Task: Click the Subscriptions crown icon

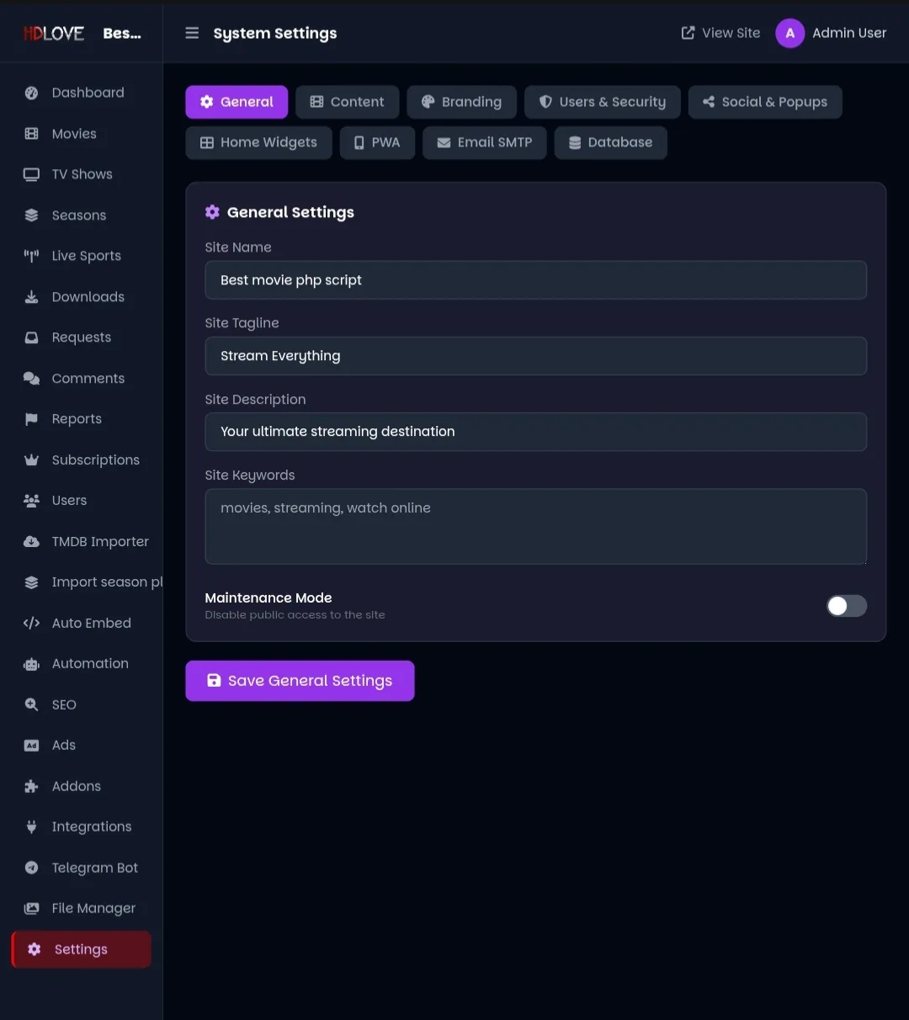Action: point(31,460)
